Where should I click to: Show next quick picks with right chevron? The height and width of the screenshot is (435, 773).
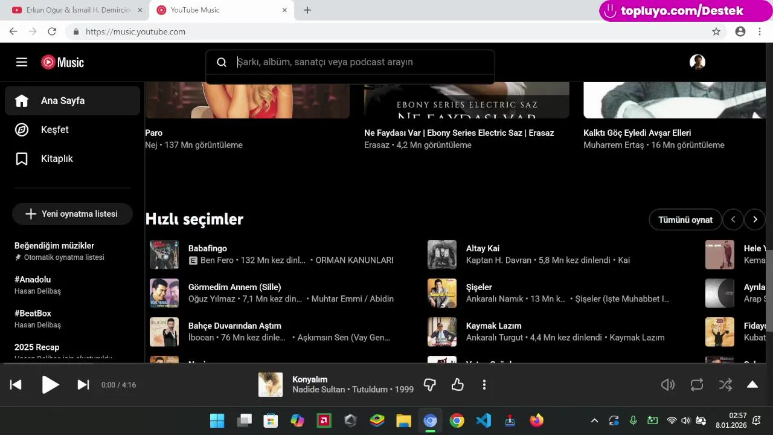(755, 220)
